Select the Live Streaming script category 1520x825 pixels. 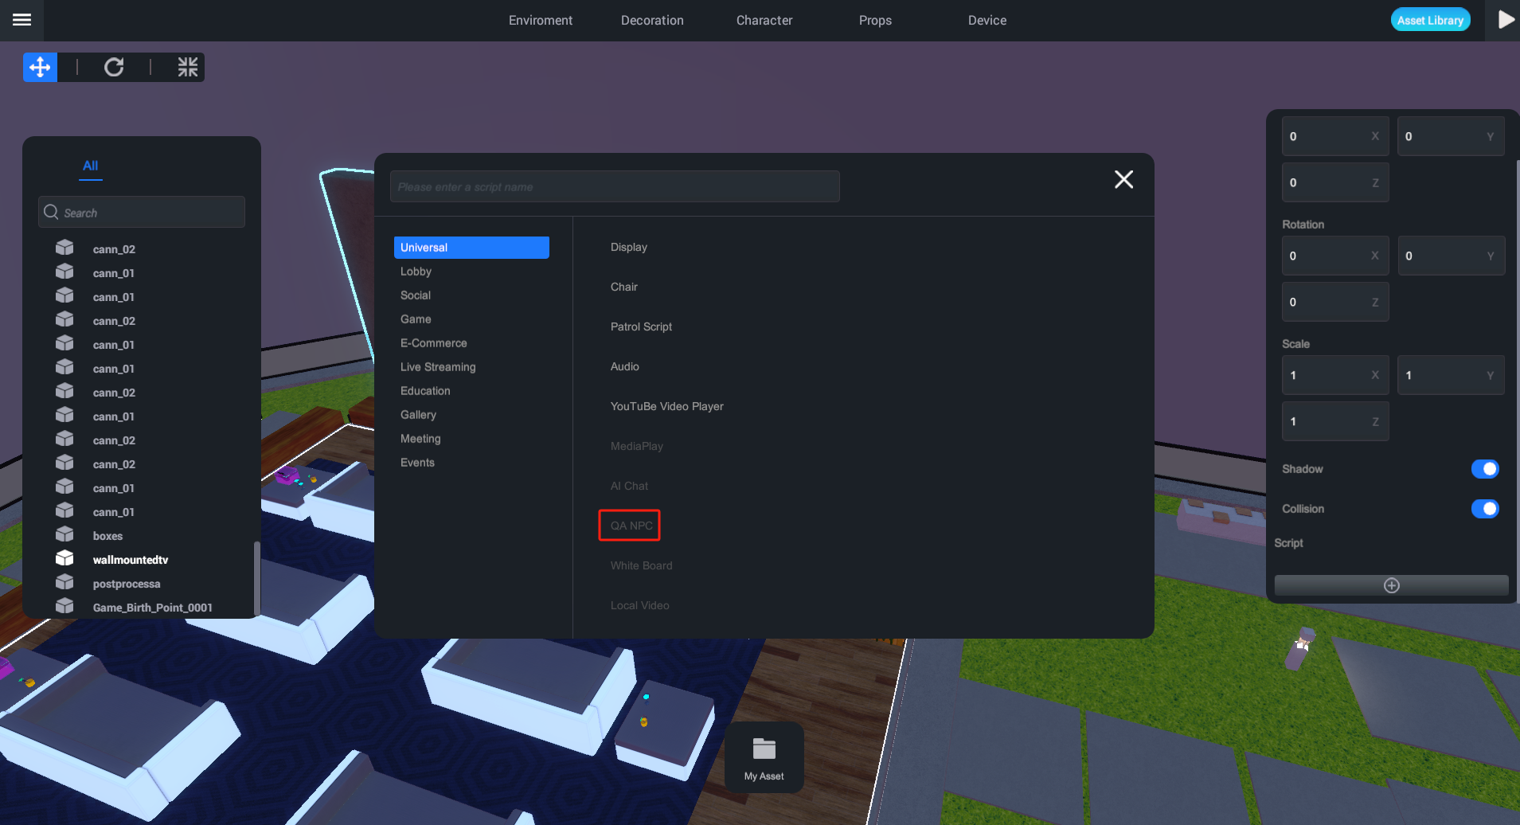pyautogui.click(x=438, y=367)
